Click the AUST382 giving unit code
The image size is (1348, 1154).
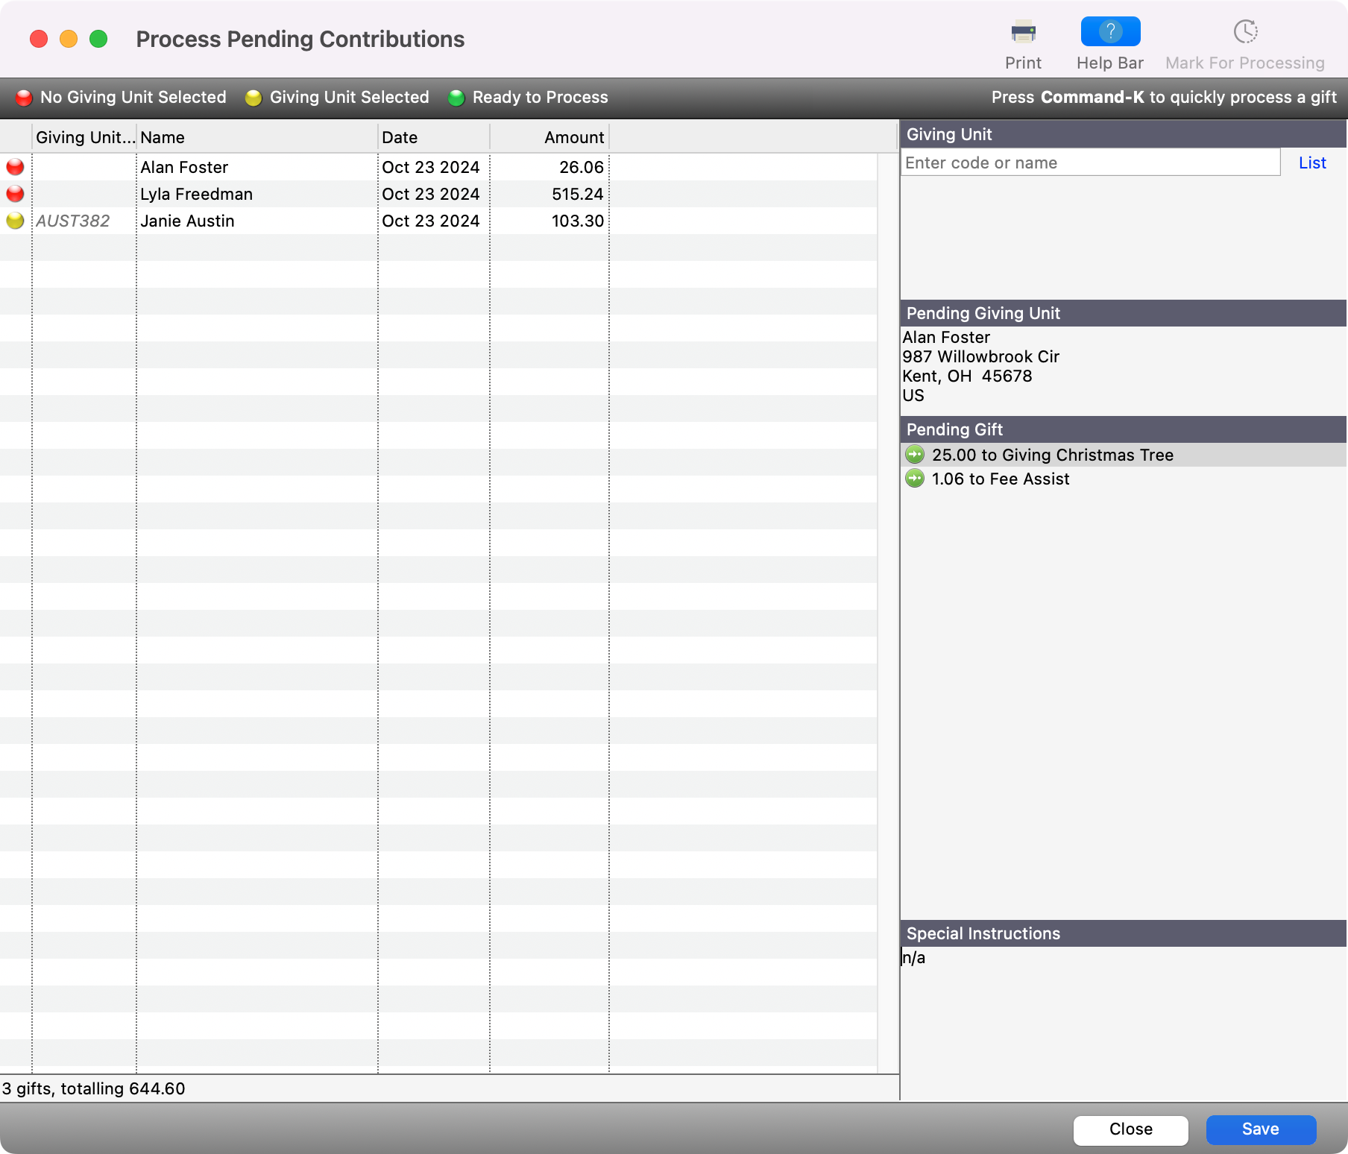tap(73, 221)
